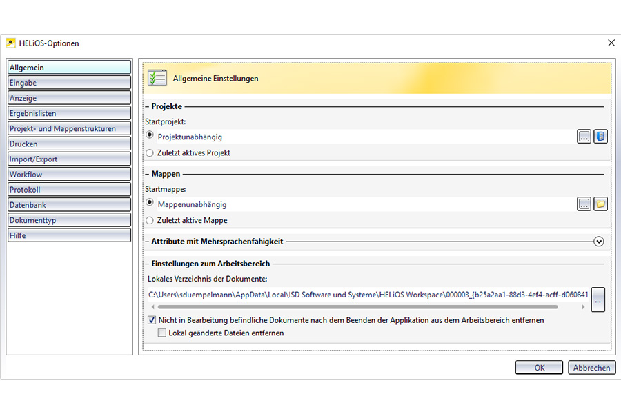
Task: Go to the Datenbank settings
Action: [68, 204]
